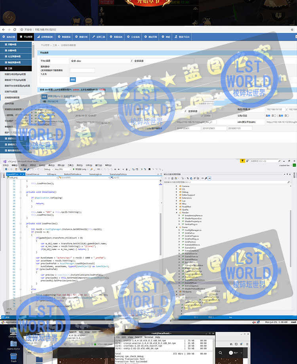
Task: Open the 平台管理 navigation tab
Action: point(26,37)
